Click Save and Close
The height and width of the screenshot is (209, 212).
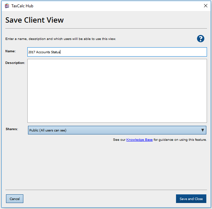pos(191,199)
